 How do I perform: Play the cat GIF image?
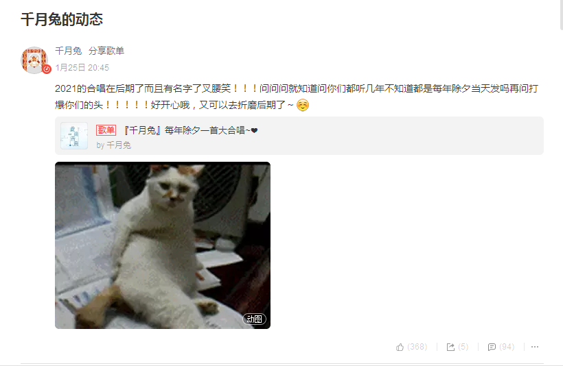click(163, 245)
